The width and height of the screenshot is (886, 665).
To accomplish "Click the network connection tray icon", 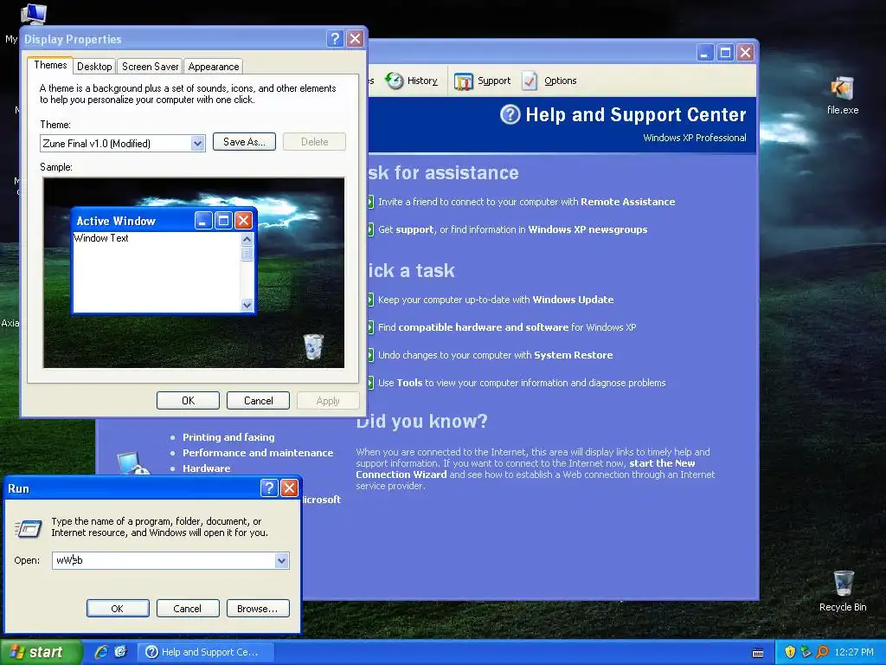I will 806,652.
